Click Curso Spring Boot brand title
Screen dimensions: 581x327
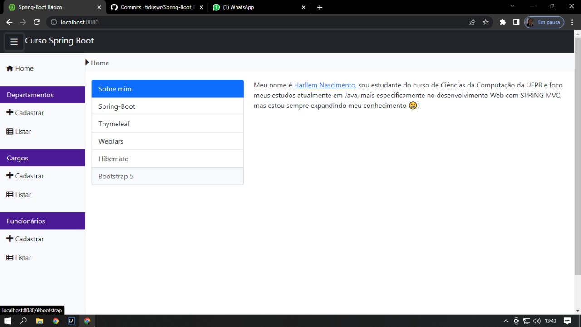pyautogui.click(x=59, y=41)
